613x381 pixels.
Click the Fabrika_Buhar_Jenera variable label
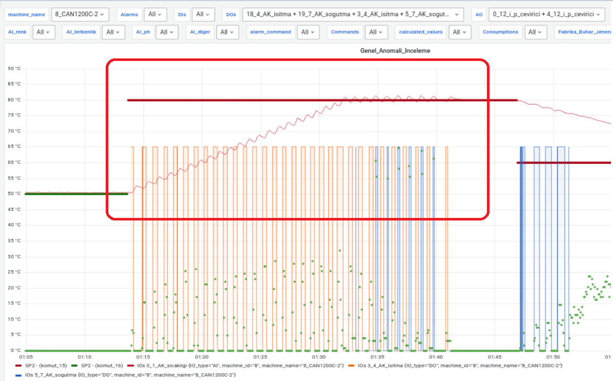click(x=584, y=32)
